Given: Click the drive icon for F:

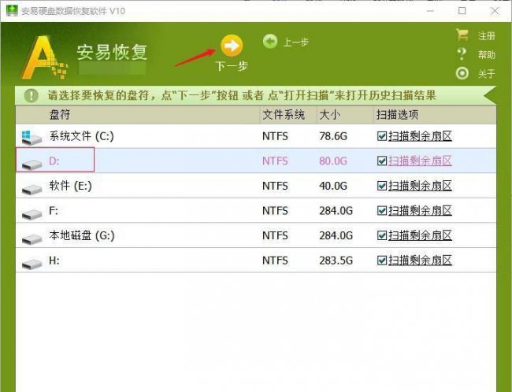Looking at the screenshot, I should [32, 214].
